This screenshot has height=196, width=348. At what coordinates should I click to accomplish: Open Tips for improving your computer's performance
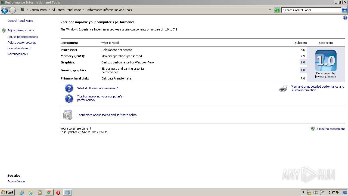[100, 98]
